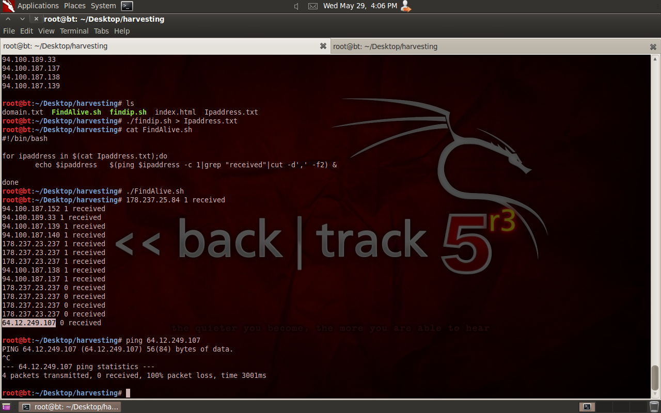Open the View menu
661x413 pixels.
[x=46, y=31]
